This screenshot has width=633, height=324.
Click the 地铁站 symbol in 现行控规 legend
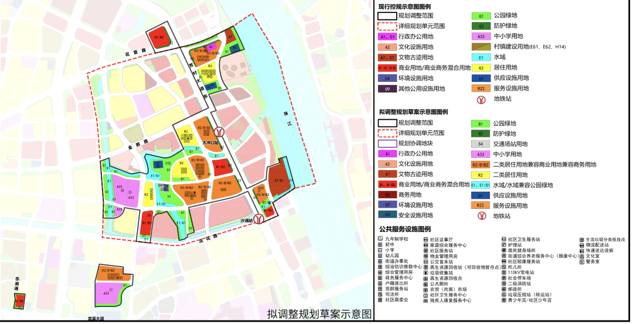tap(481, 99)
